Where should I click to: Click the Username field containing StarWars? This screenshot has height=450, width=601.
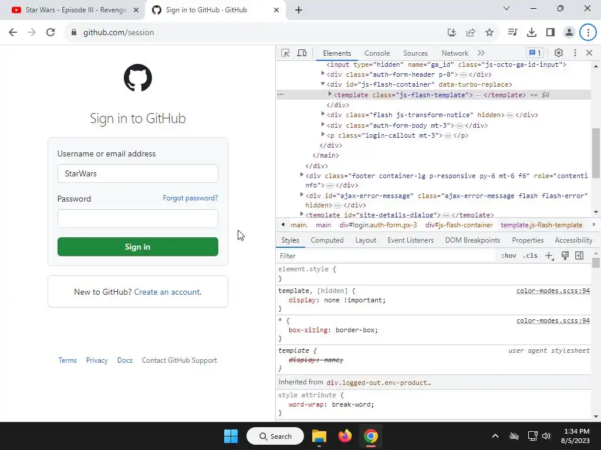click(x=137, y=173)
